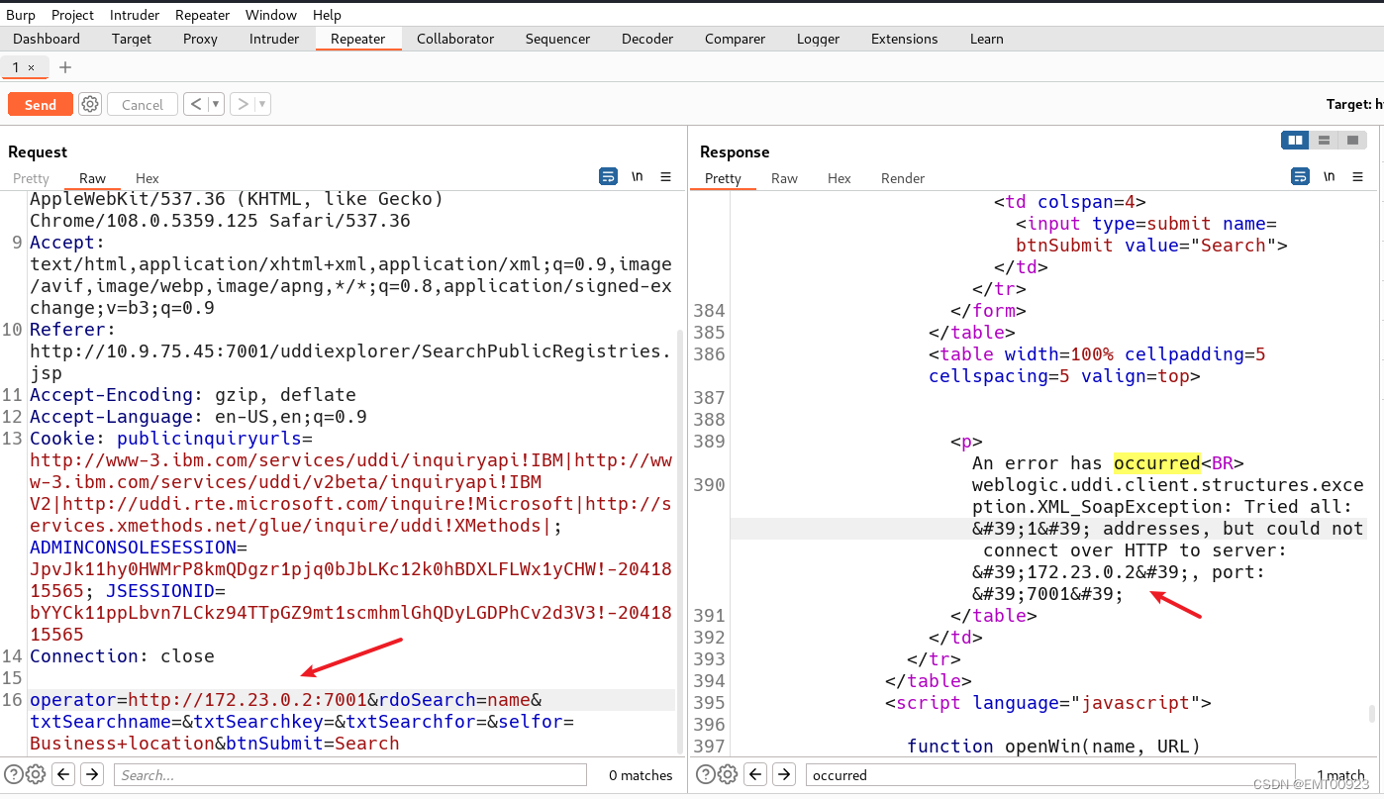
Task: Toggle request message editor wrap icon
Action: point(608,177)
